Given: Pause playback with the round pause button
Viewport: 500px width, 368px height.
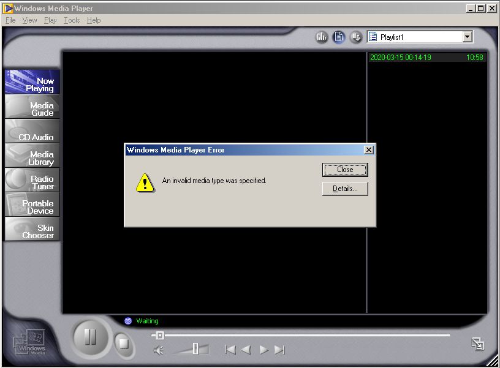Looking at the screenshot, I should (x=90, y=337).
